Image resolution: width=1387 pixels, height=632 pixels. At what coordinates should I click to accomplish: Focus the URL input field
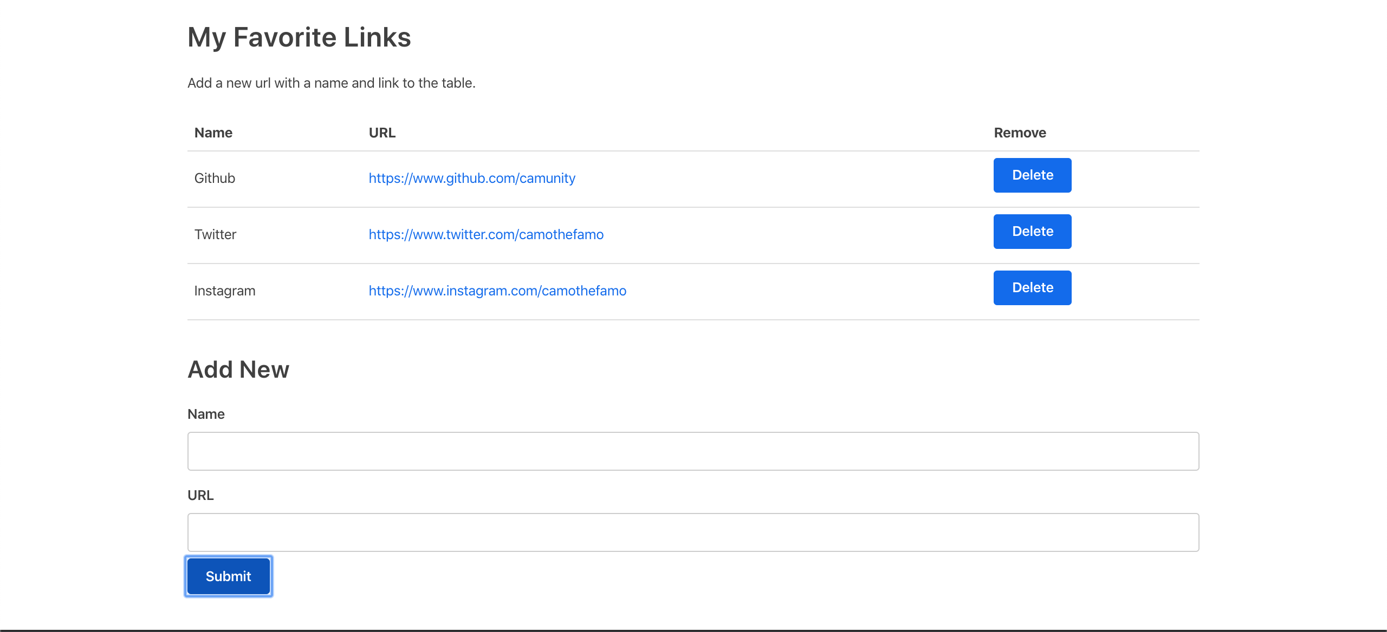pos(693,532)
